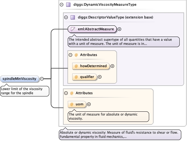Click the @ icon of the qualifier attribute
187x141 pixels.
click(x=76, y=77)
